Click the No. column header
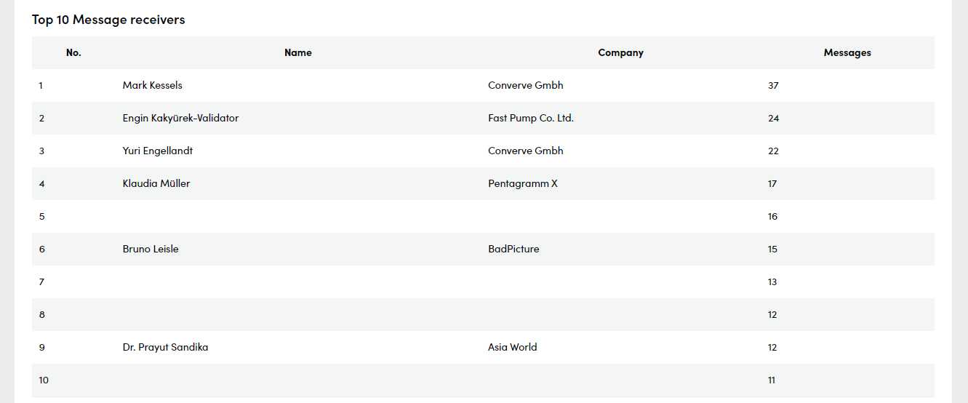Image resolution: width=968 pixels, height=403 pixels. [x=73, y=52]
